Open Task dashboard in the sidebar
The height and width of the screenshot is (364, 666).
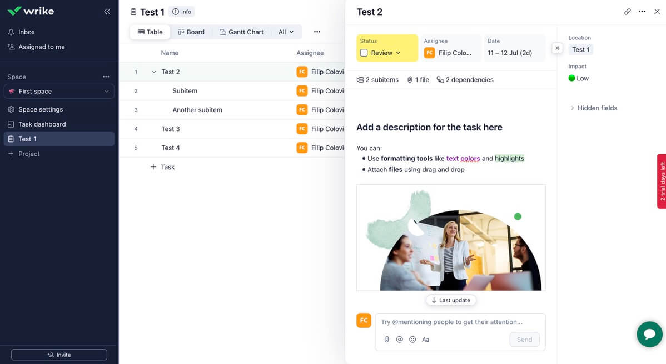[42, 124]
